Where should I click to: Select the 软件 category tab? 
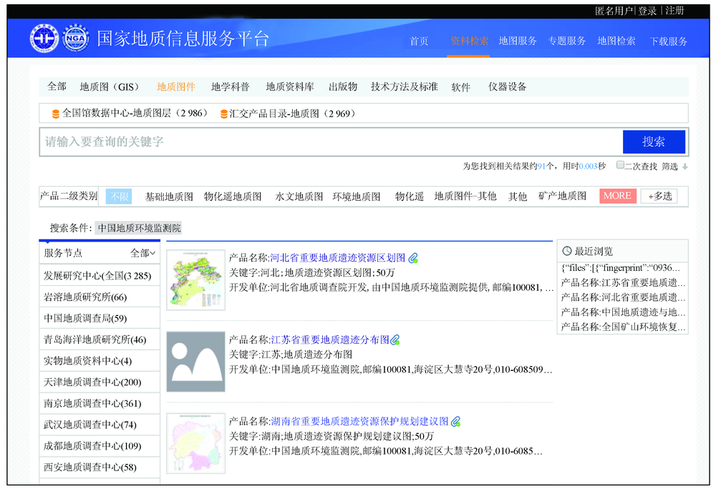click(460, 87)
